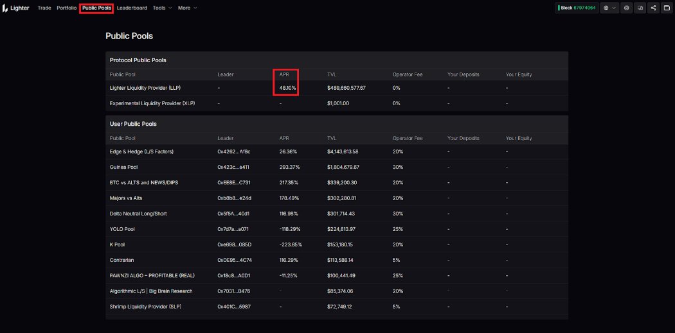Image resolution: width=675 pixels, height=333 pixels.
Task: Click leader address 0x401C...5987
Action: pos(234,306)
